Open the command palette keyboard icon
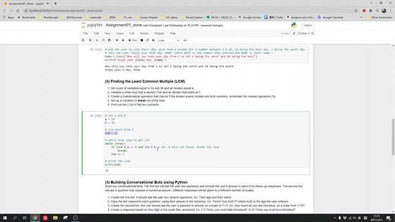Image resolution: width=395 pixels, height=222 pixels. click(185, 40)
